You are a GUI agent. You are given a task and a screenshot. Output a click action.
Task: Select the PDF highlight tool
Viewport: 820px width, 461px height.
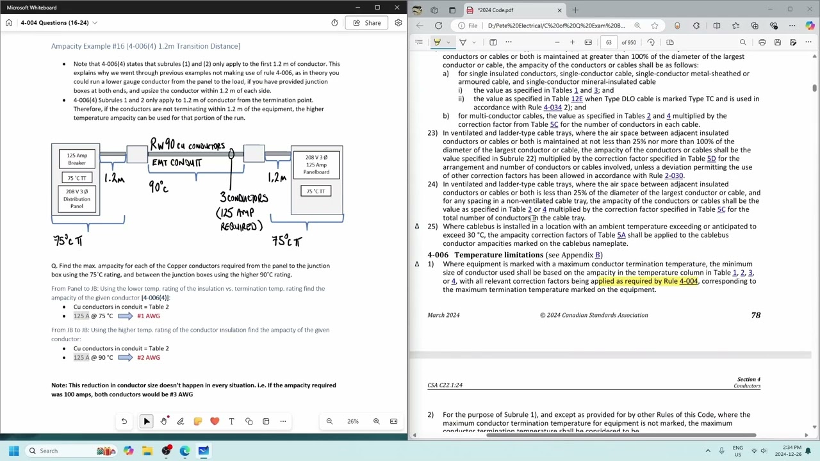437,42
